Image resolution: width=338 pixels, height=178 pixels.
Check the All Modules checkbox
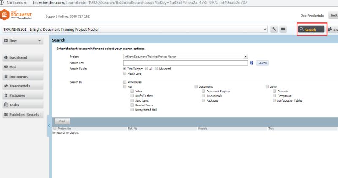[125, 82]
